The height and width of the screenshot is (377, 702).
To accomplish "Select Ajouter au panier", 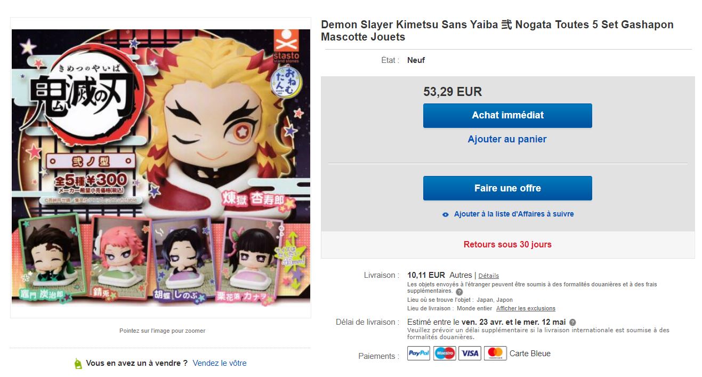I will point(507,139).
